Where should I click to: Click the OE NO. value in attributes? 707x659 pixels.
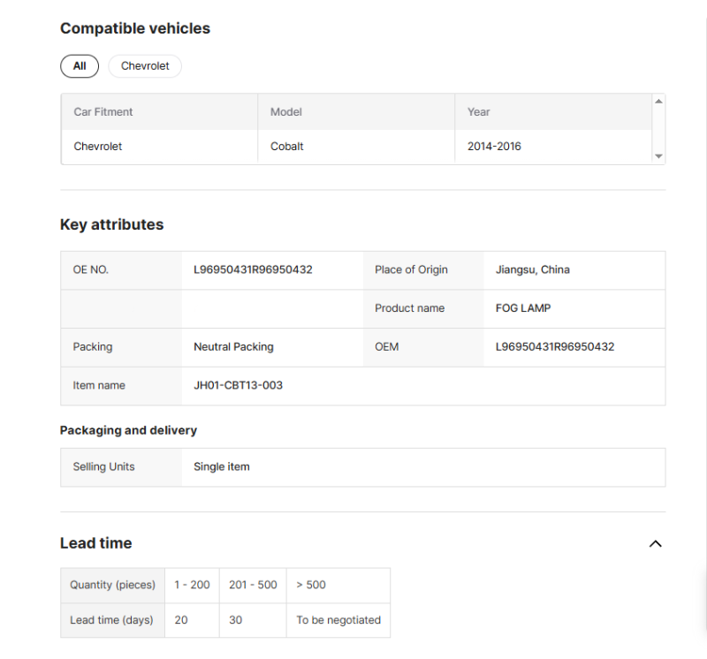coord(253,270)
